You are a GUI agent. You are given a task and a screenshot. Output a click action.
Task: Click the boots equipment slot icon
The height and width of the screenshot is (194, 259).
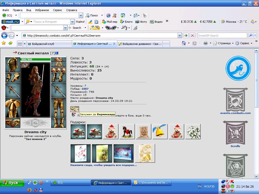pos(58,123)
